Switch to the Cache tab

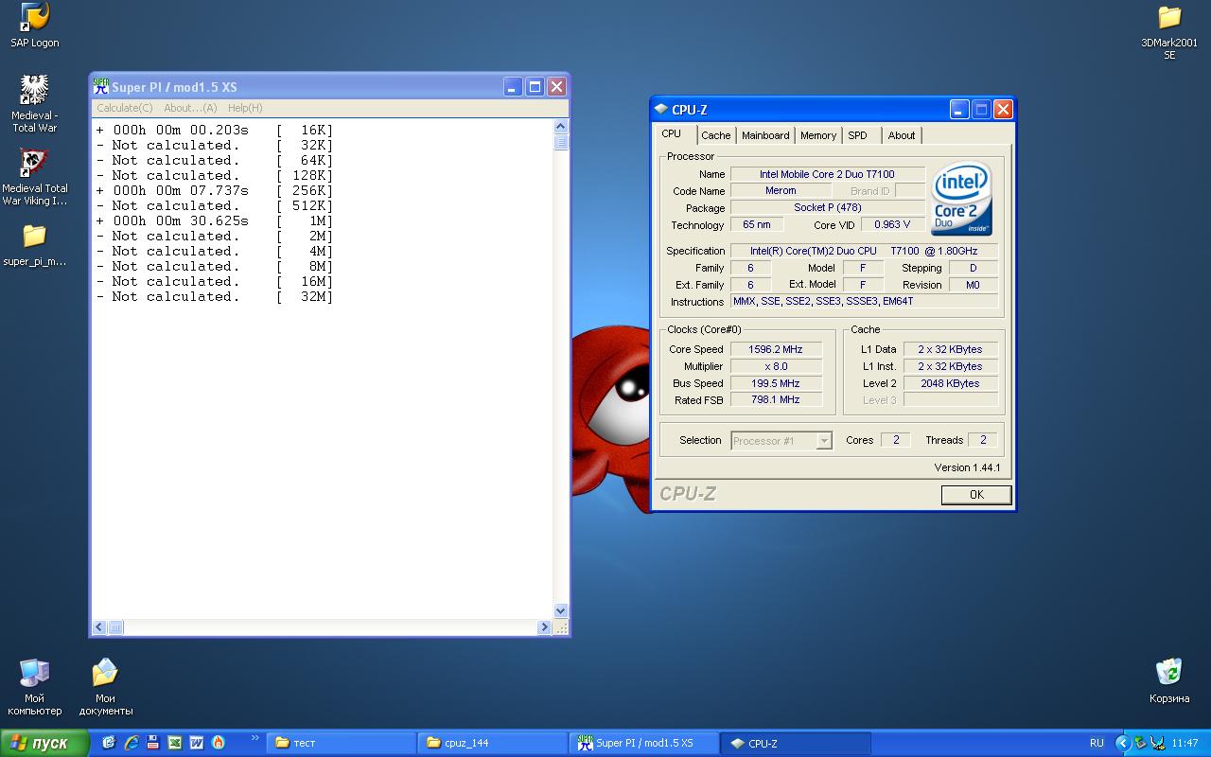716,135
